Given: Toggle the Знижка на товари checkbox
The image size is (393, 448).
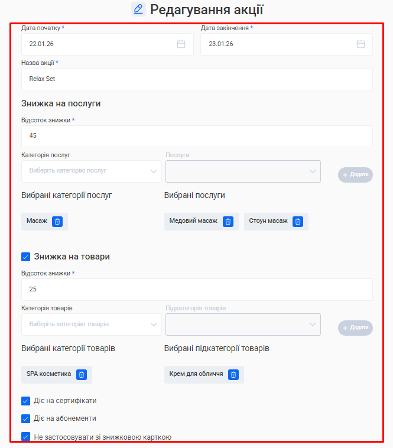Looking at the screenshot, I should pyautogui.click(x=26, y=257).
